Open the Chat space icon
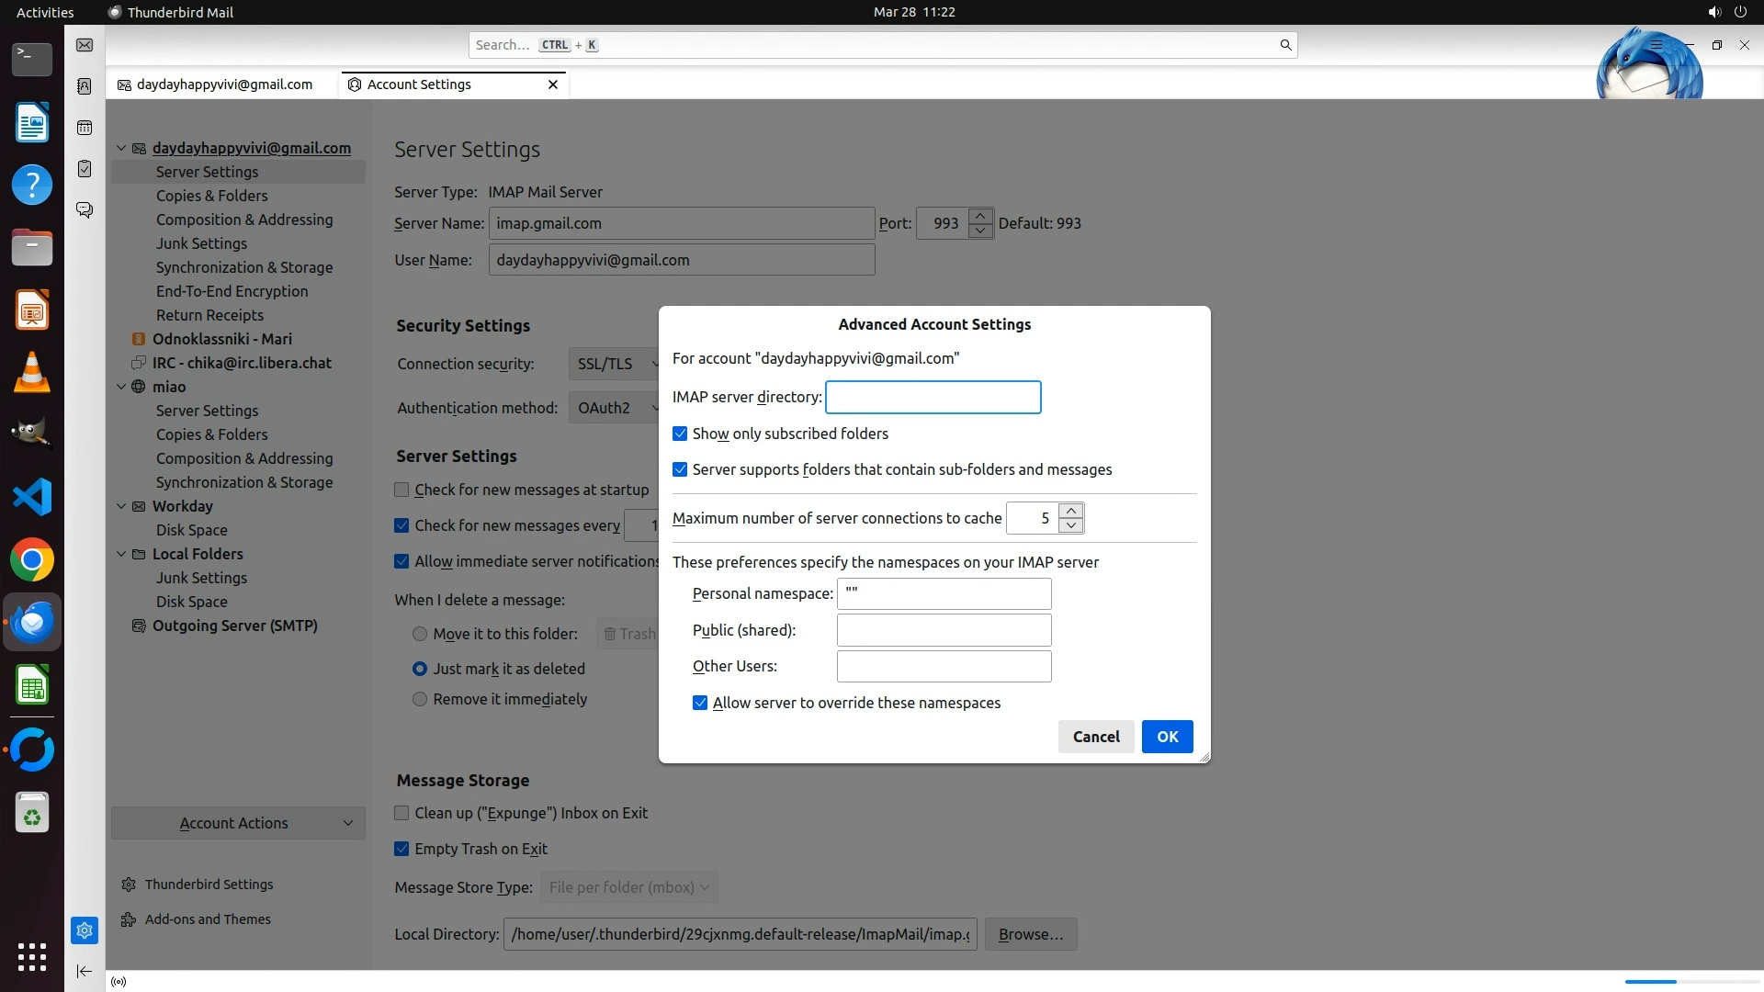The image size is (1764, 992). pyautogui.click(x=85, y=210)
